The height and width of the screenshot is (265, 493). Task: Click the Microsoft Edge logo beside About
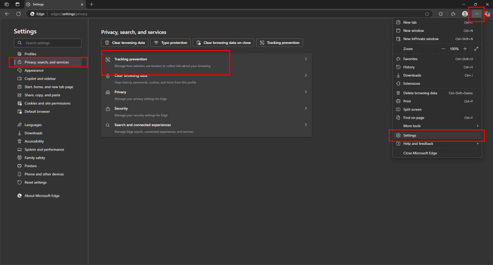(x=20, y=196)
